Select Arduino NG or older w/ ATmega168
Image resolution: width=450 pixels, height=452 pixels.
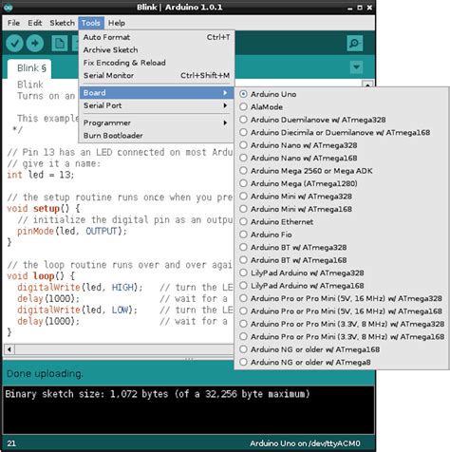342,349
